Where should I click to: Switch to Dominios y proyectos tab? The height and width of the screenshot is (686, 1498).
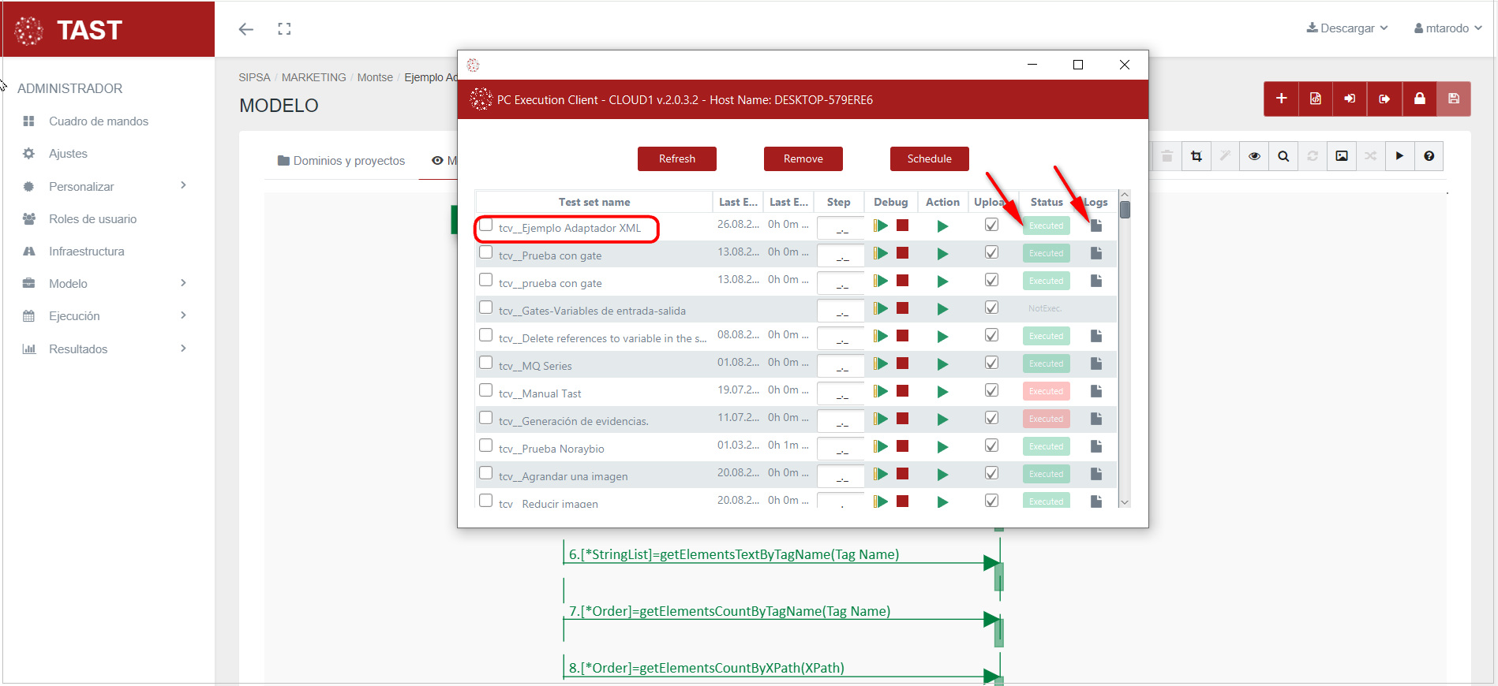(x=341, y=161)
